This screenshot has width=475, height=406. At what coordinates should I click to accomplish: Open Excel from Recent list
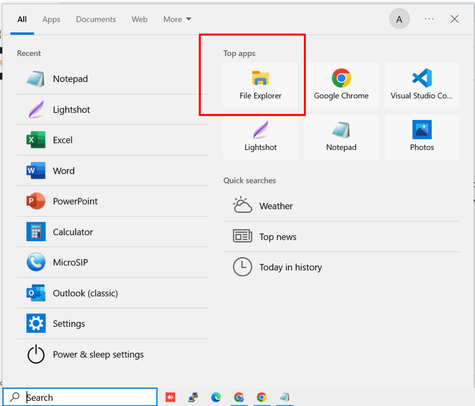coord(63,140)
